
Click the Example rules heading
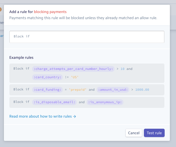point(21,57)
